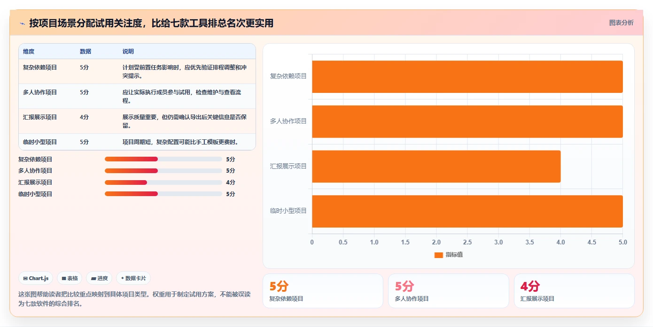Click the description starting 计划受前置任务影响时
This screenshot has width=653, height=327.
pyautogui.click(x=185, y=71)
